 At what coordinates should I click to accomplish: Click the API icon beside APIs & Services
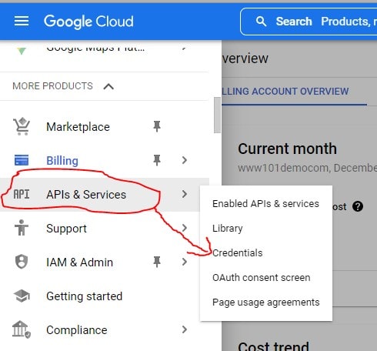22,194
